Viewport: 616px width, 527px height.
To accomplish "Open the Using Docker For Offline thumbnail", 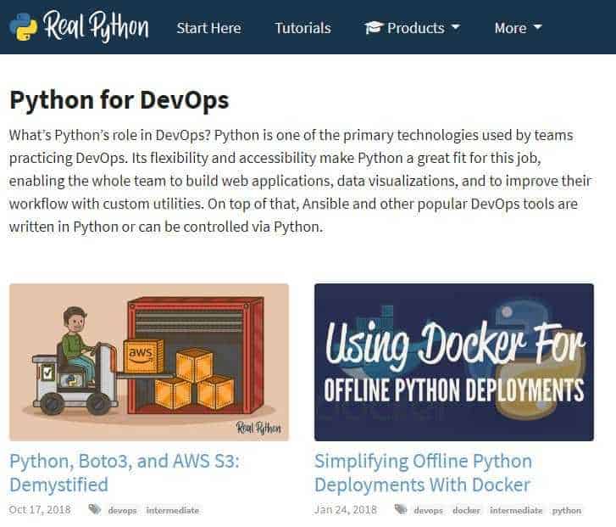I will 454,362.
